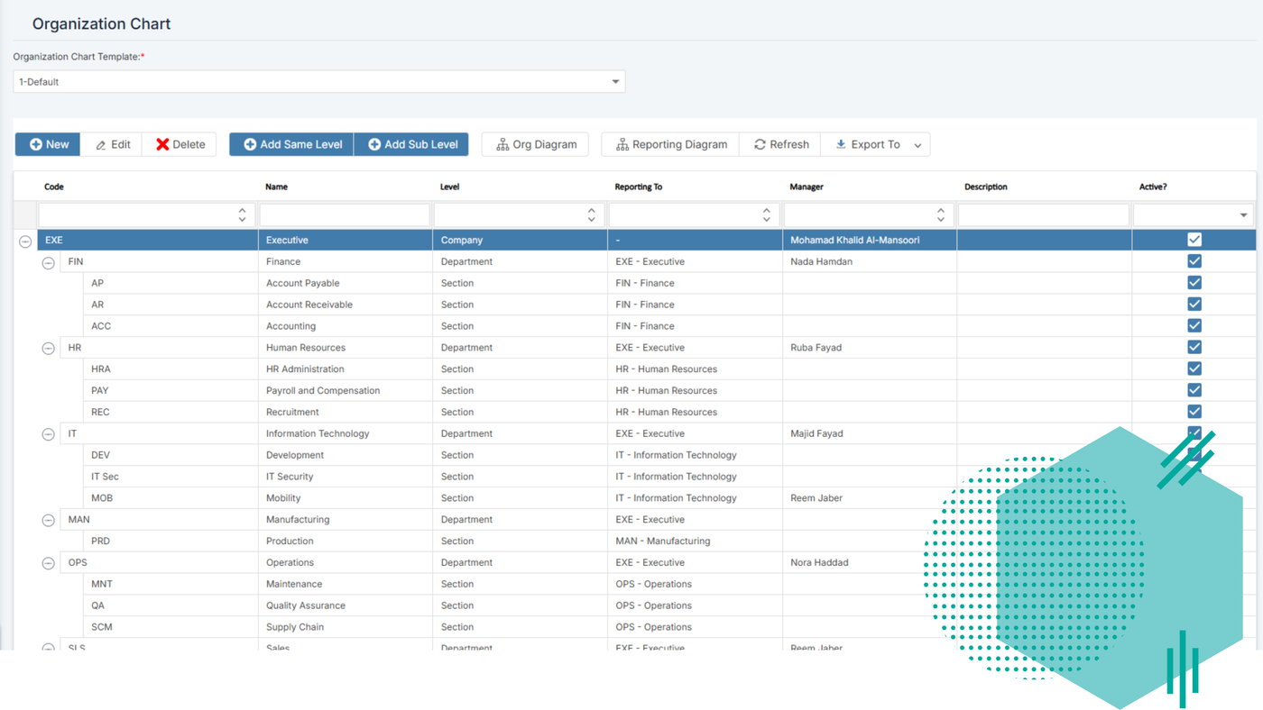Click the Edit pencil button
Screen dimensions: 1263x710
[x=113, y=144]
